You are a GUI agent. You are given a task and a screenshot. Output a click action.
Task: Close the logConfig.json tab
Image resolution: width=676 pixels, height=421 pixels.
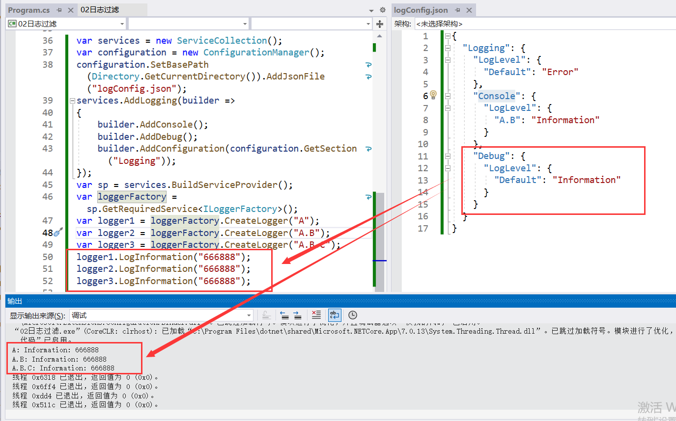469,10
